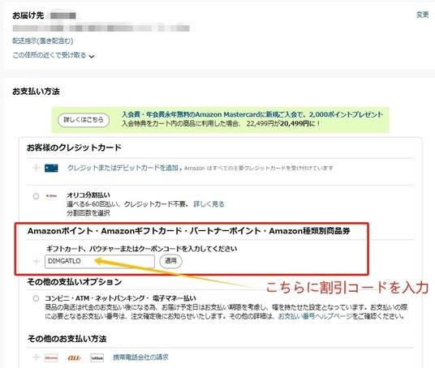Open 配送指示(置き配含む) link
The width and height of the screenshot is (435, 368).
coord(43,41)
